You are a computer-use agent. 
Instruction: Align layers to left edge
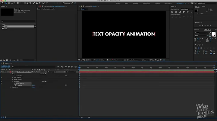point(172,12)
